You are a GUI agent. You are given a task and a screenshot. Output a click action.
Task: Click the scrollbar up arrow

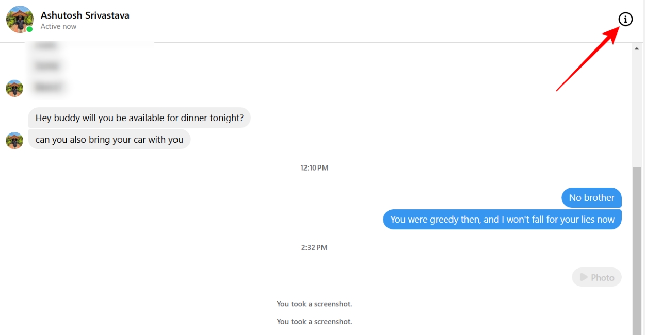[637, 48]
